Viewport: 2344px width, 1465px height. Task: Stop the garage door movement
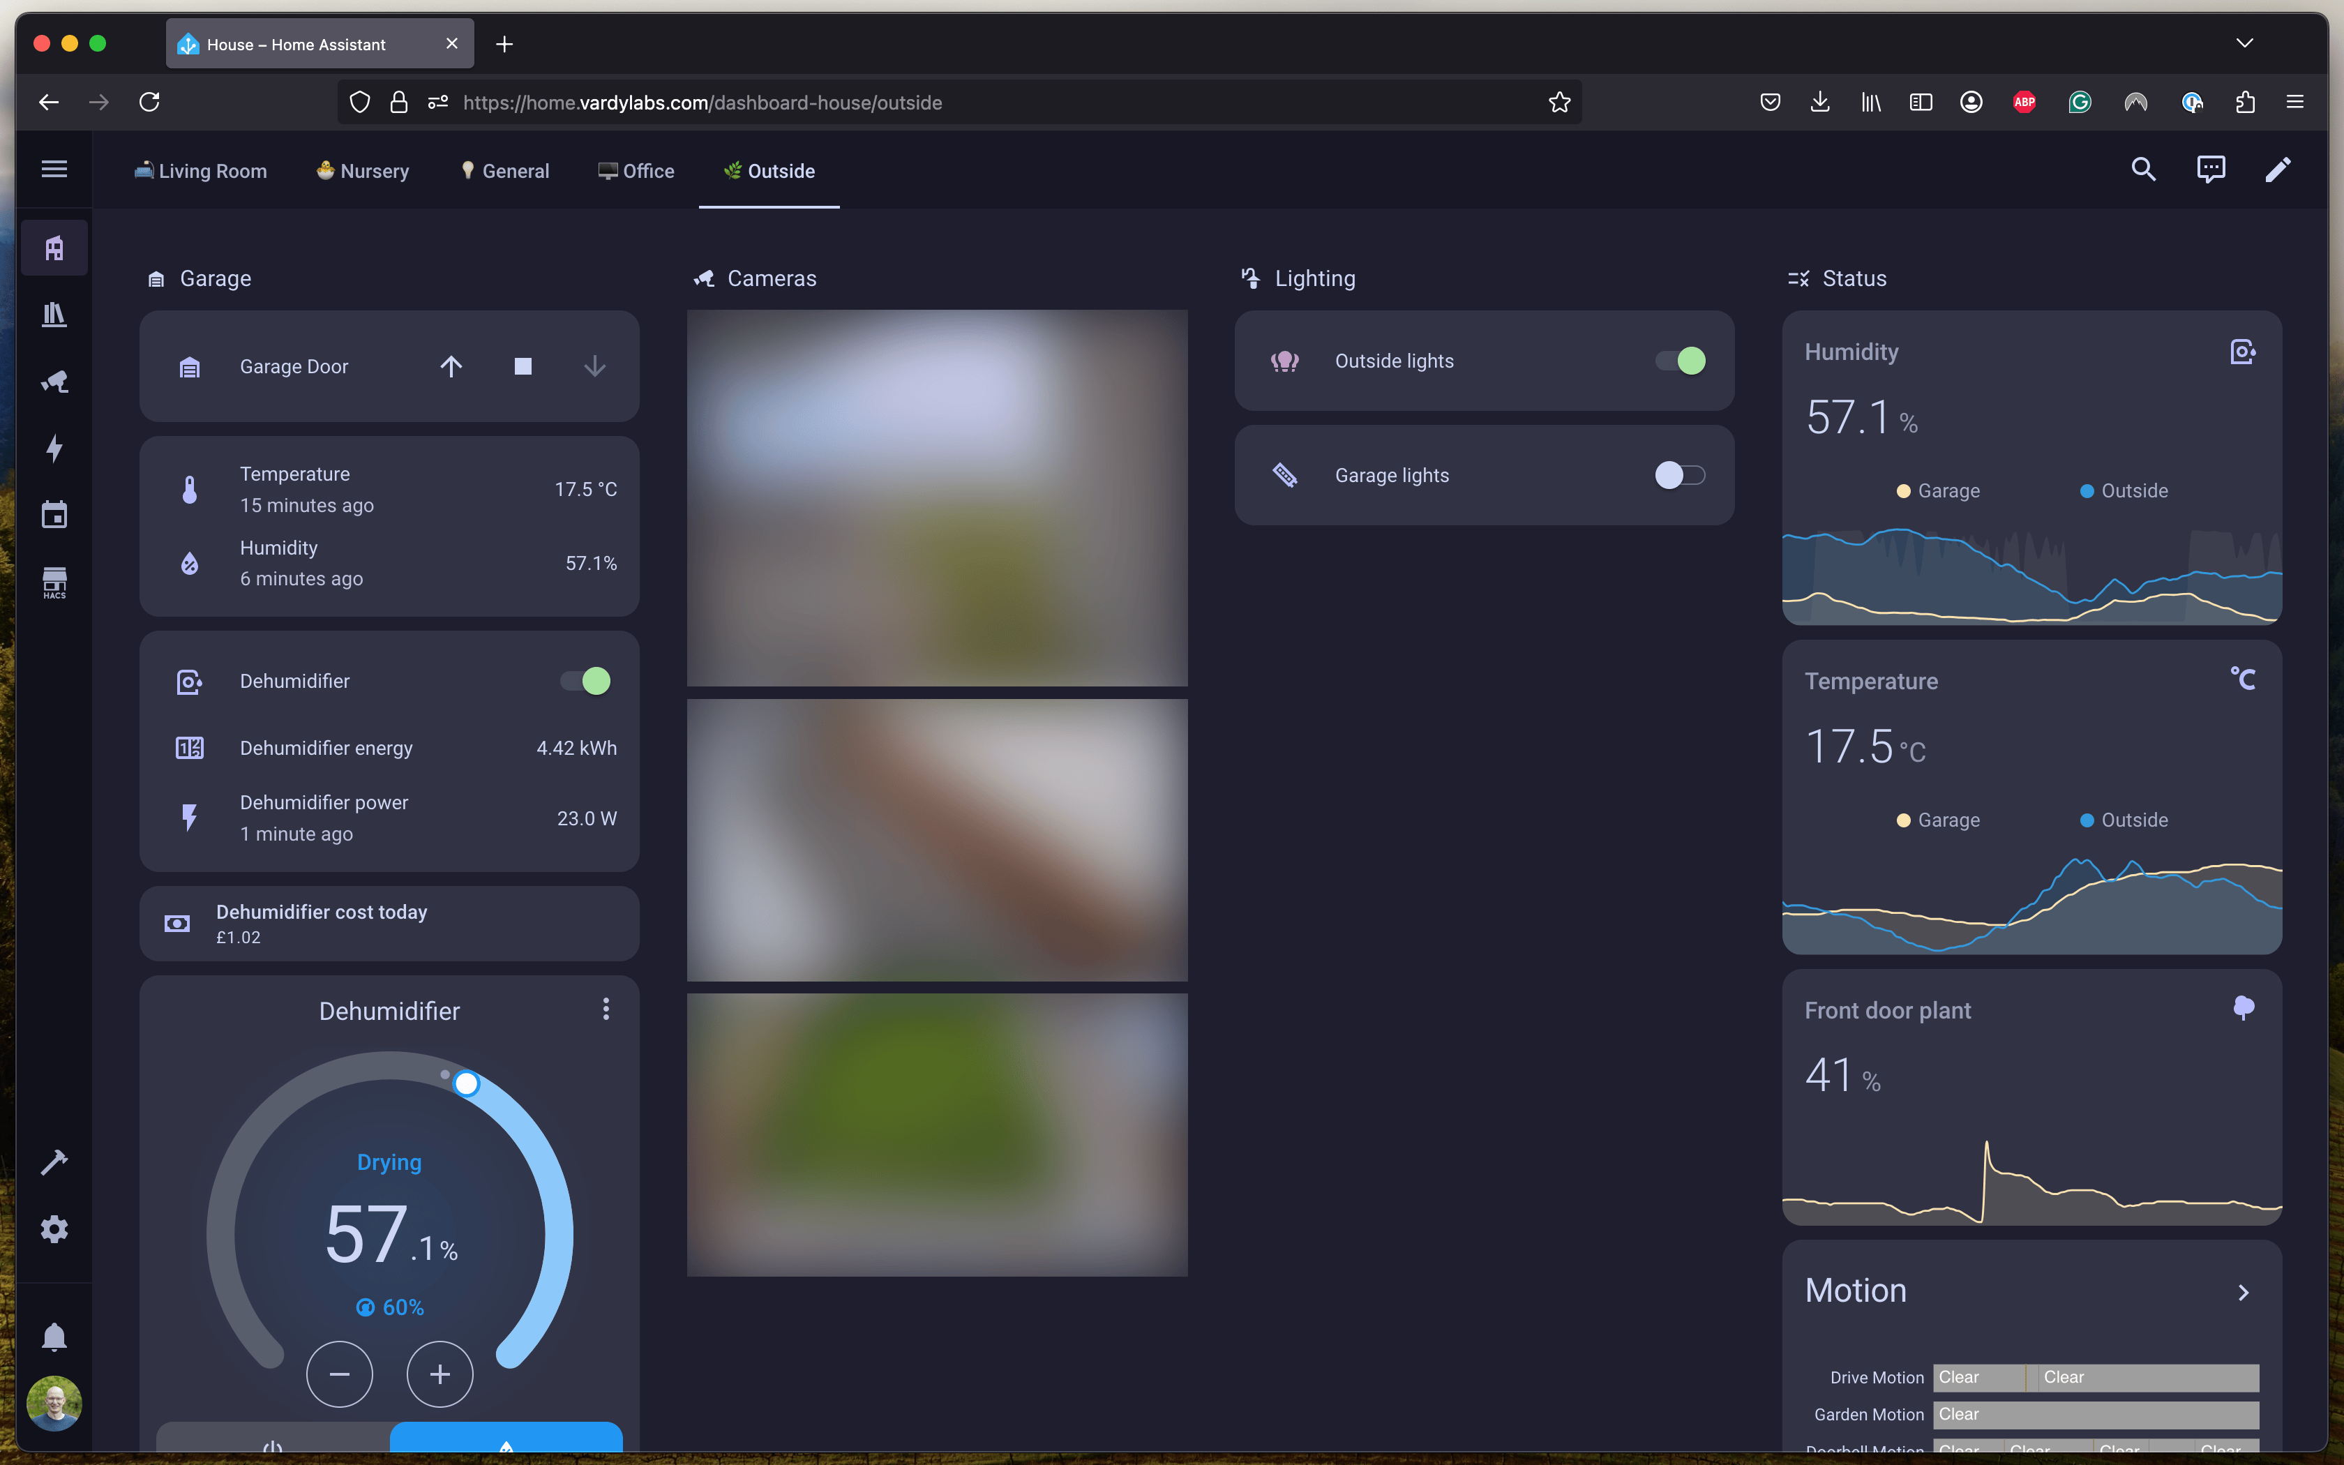523,366
